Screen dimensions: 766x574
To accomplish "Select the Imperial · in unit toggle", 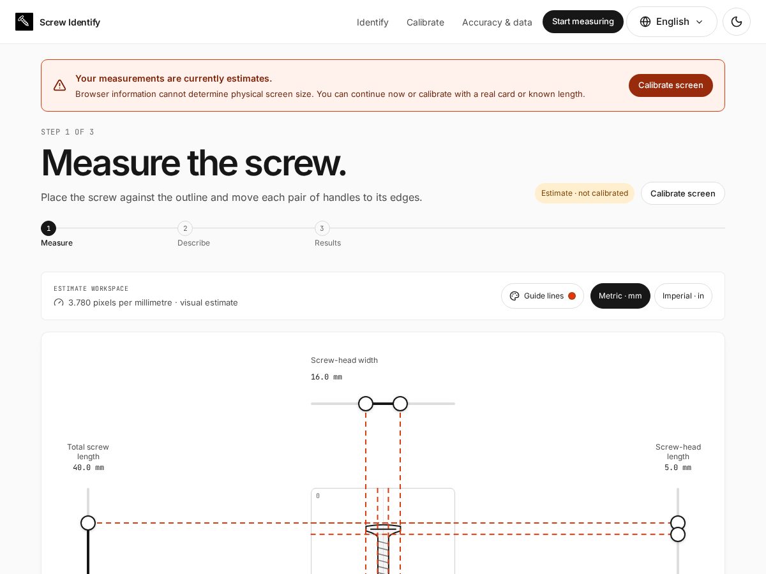I will pos(683,296).
